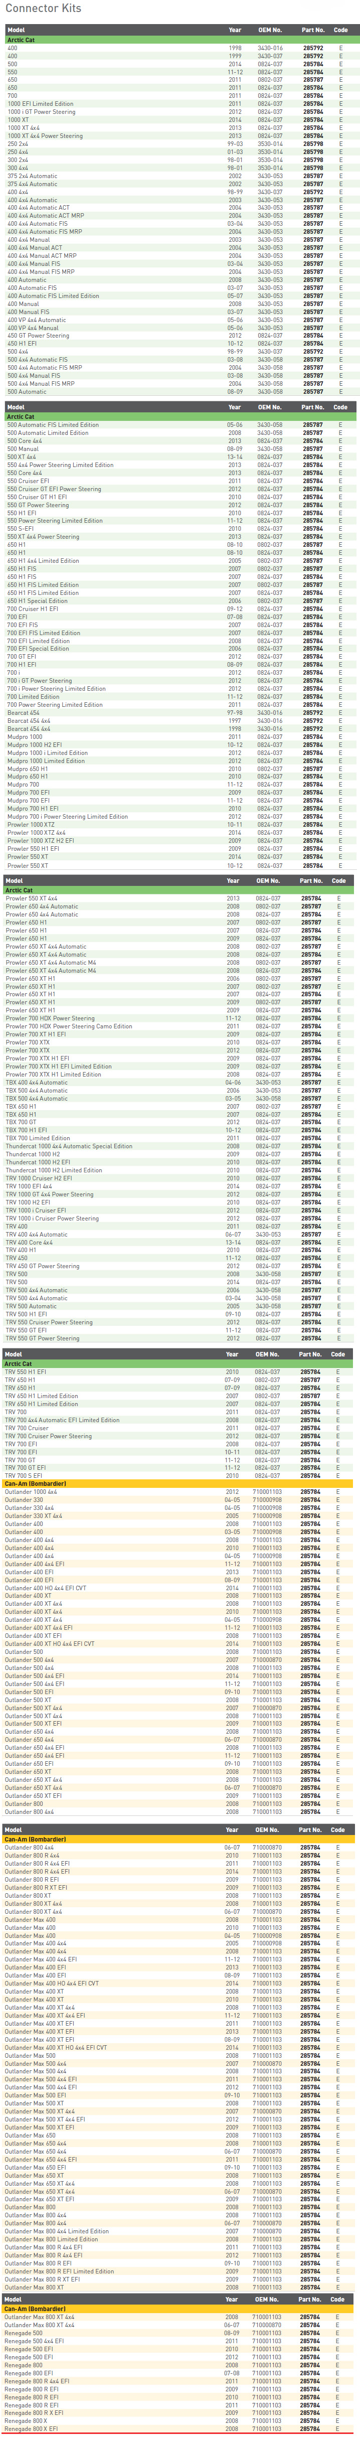Click the Mudpro 1000 model row

(x=180, y=736)
